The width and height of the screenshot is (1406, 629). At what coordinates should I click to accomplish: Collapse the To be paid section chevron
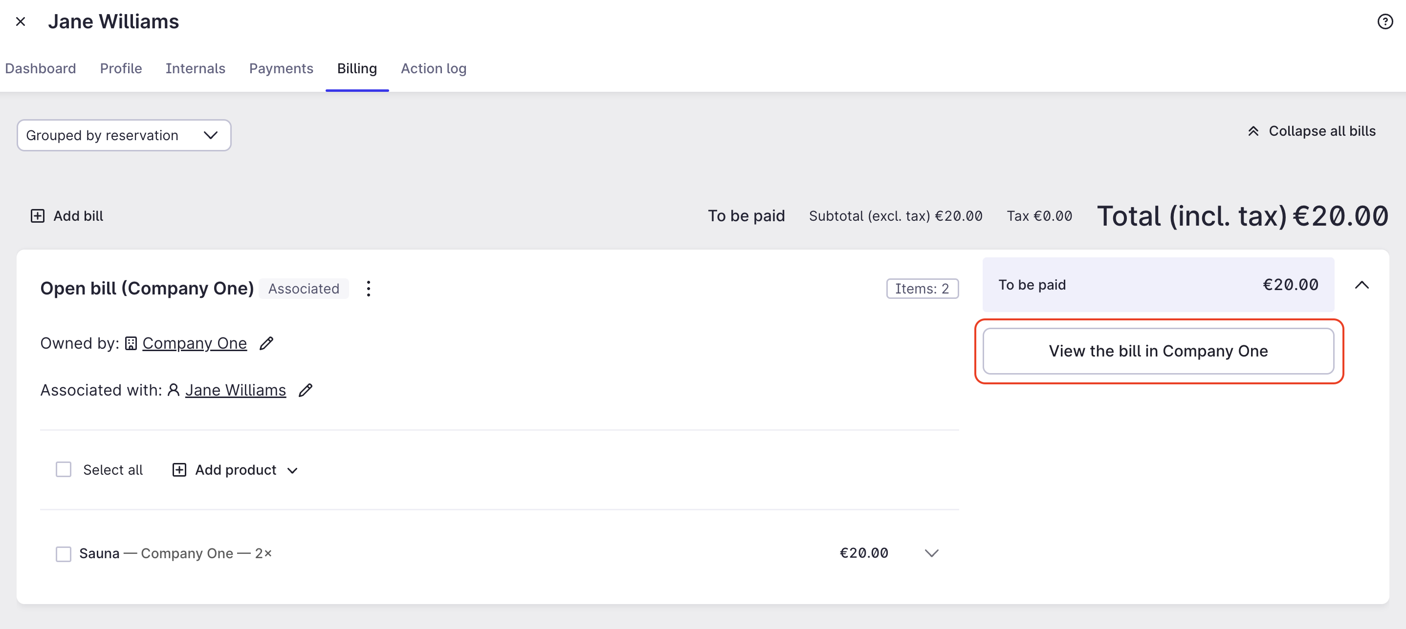click(1362, 285)
